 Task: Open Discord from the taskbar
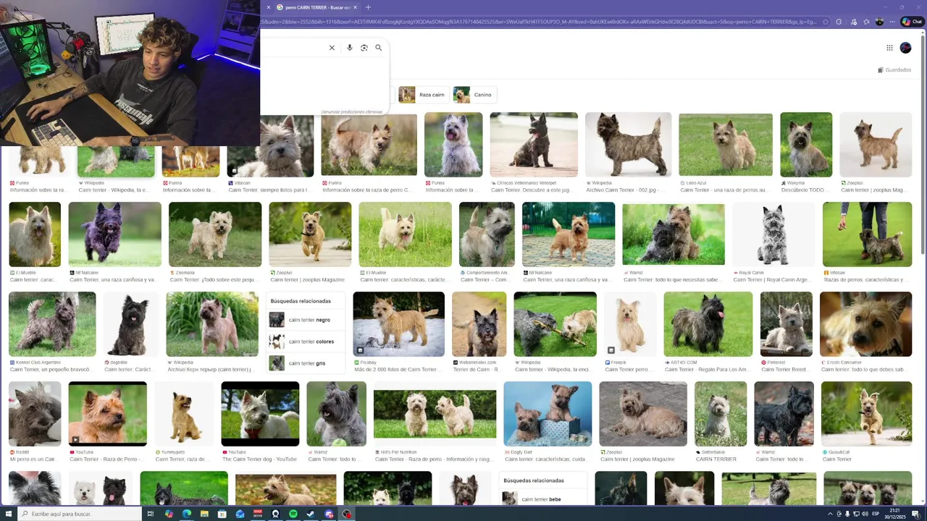coord(330,514)
